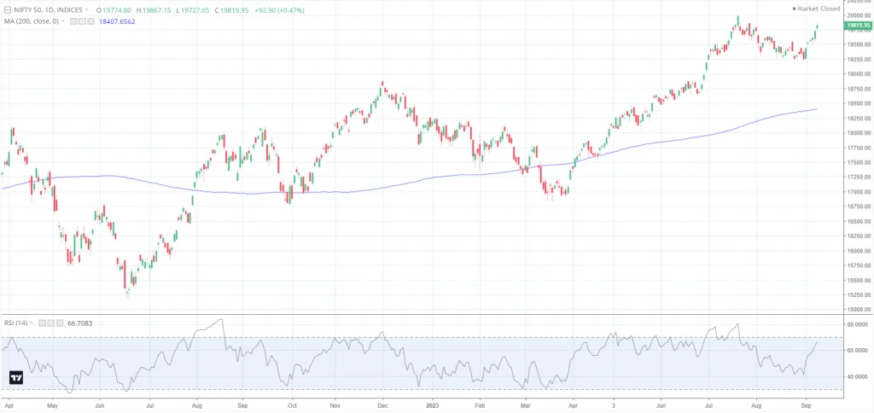The width and height of the screenshot is (874, 413).
Task: Remove the RSI indicator with its X icon
Action: tap(60, 323)
